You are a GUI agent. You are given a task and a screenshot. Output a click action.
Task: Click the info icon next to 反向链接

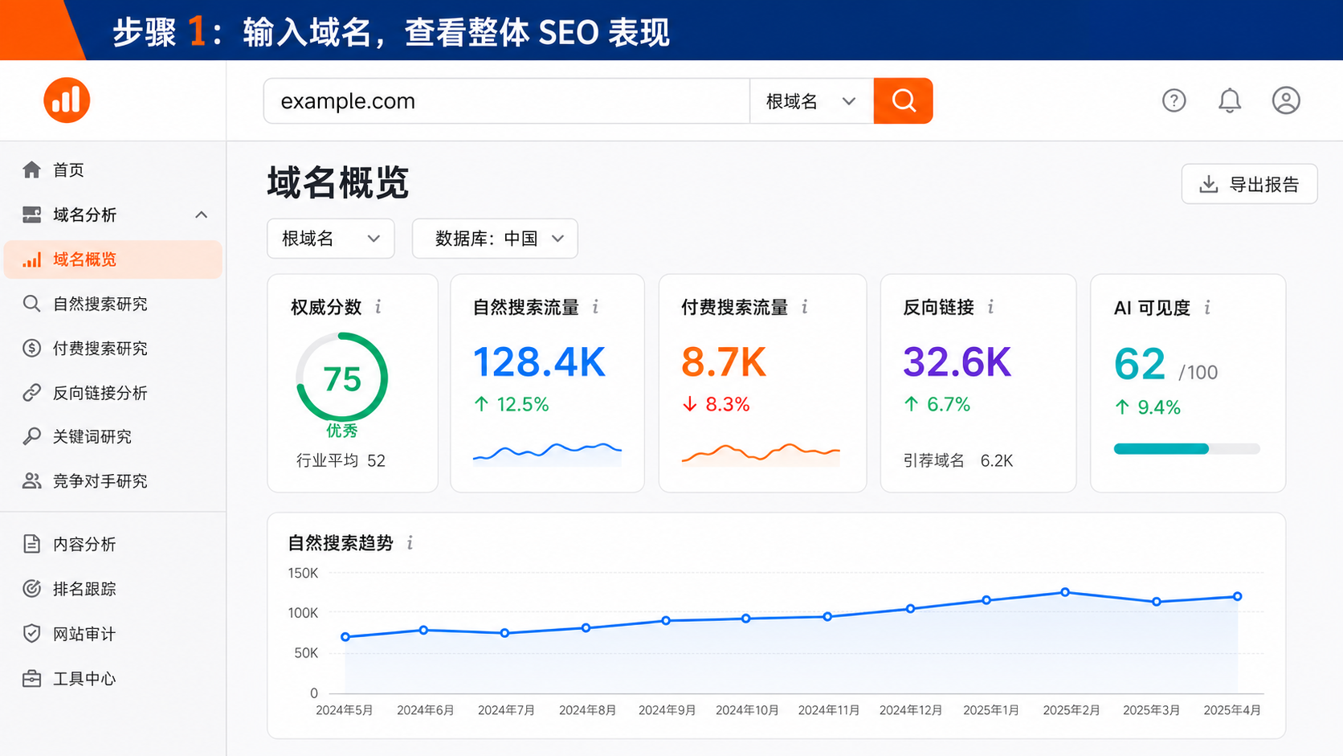(990, 307)
